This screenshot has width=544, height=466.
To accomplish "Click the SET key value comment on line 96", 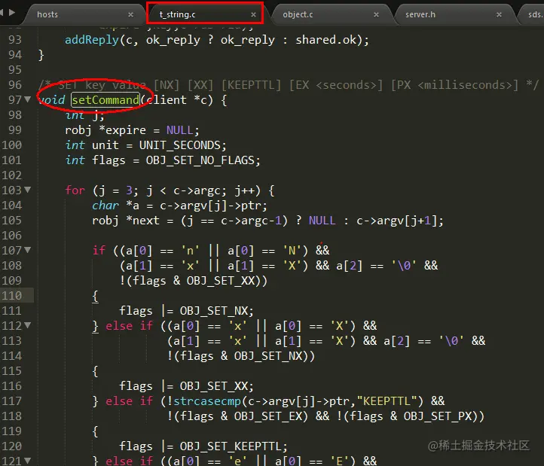I will (x=289, y=85).
